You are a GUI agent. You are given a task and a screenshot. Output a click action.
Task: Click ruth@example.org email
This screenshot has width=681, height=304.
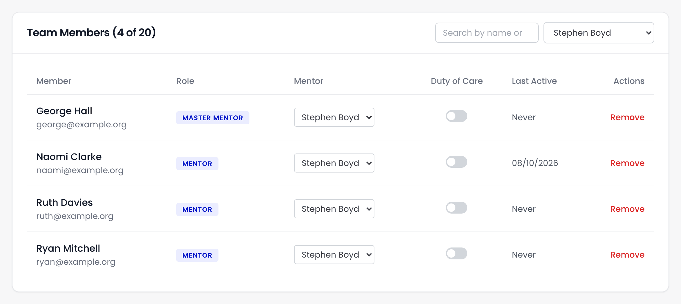tap(75, 216)
